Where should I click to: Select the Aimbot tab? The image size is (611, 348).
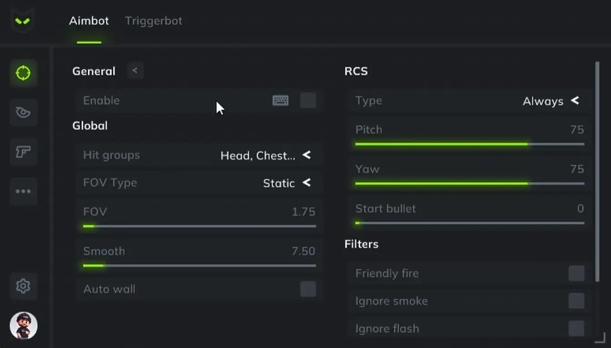(89, 21)
